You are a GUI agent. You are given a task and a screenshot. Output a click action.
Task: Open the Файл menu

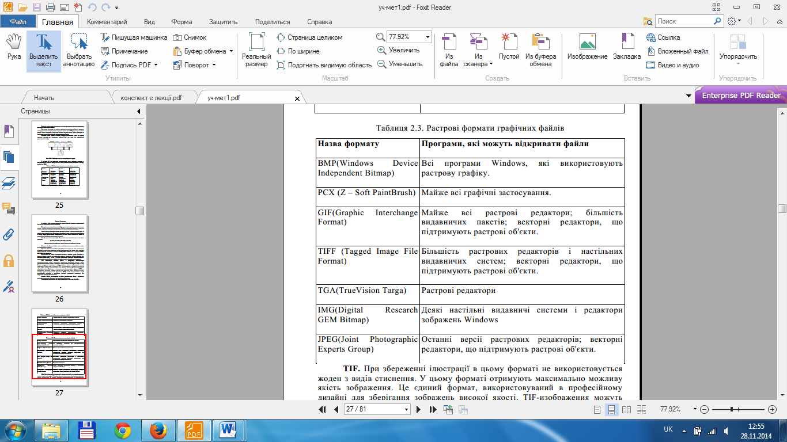[x=18, y=22]
